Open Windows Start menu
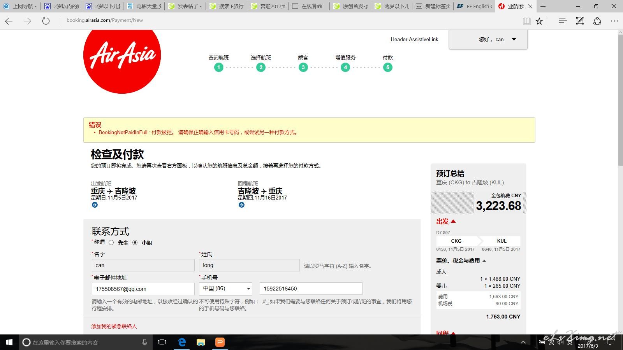This screenshot has height=350, width=623. tap(9, 342)
